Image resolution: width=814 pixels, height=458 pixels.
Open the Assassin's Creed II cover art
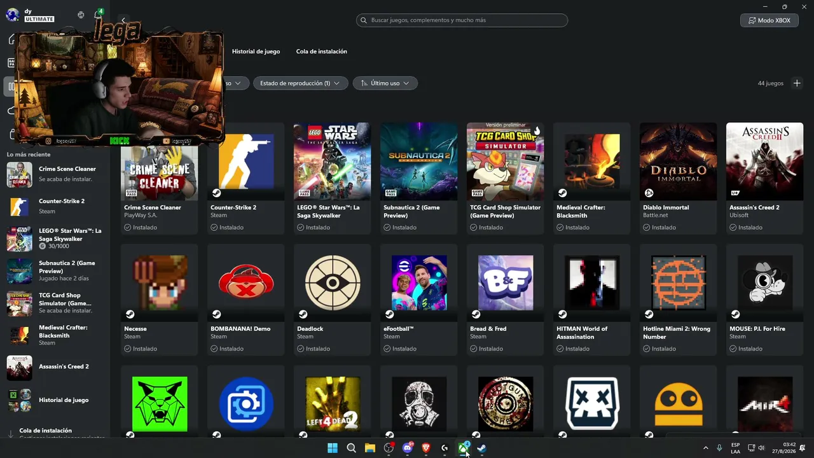[765, 161]
